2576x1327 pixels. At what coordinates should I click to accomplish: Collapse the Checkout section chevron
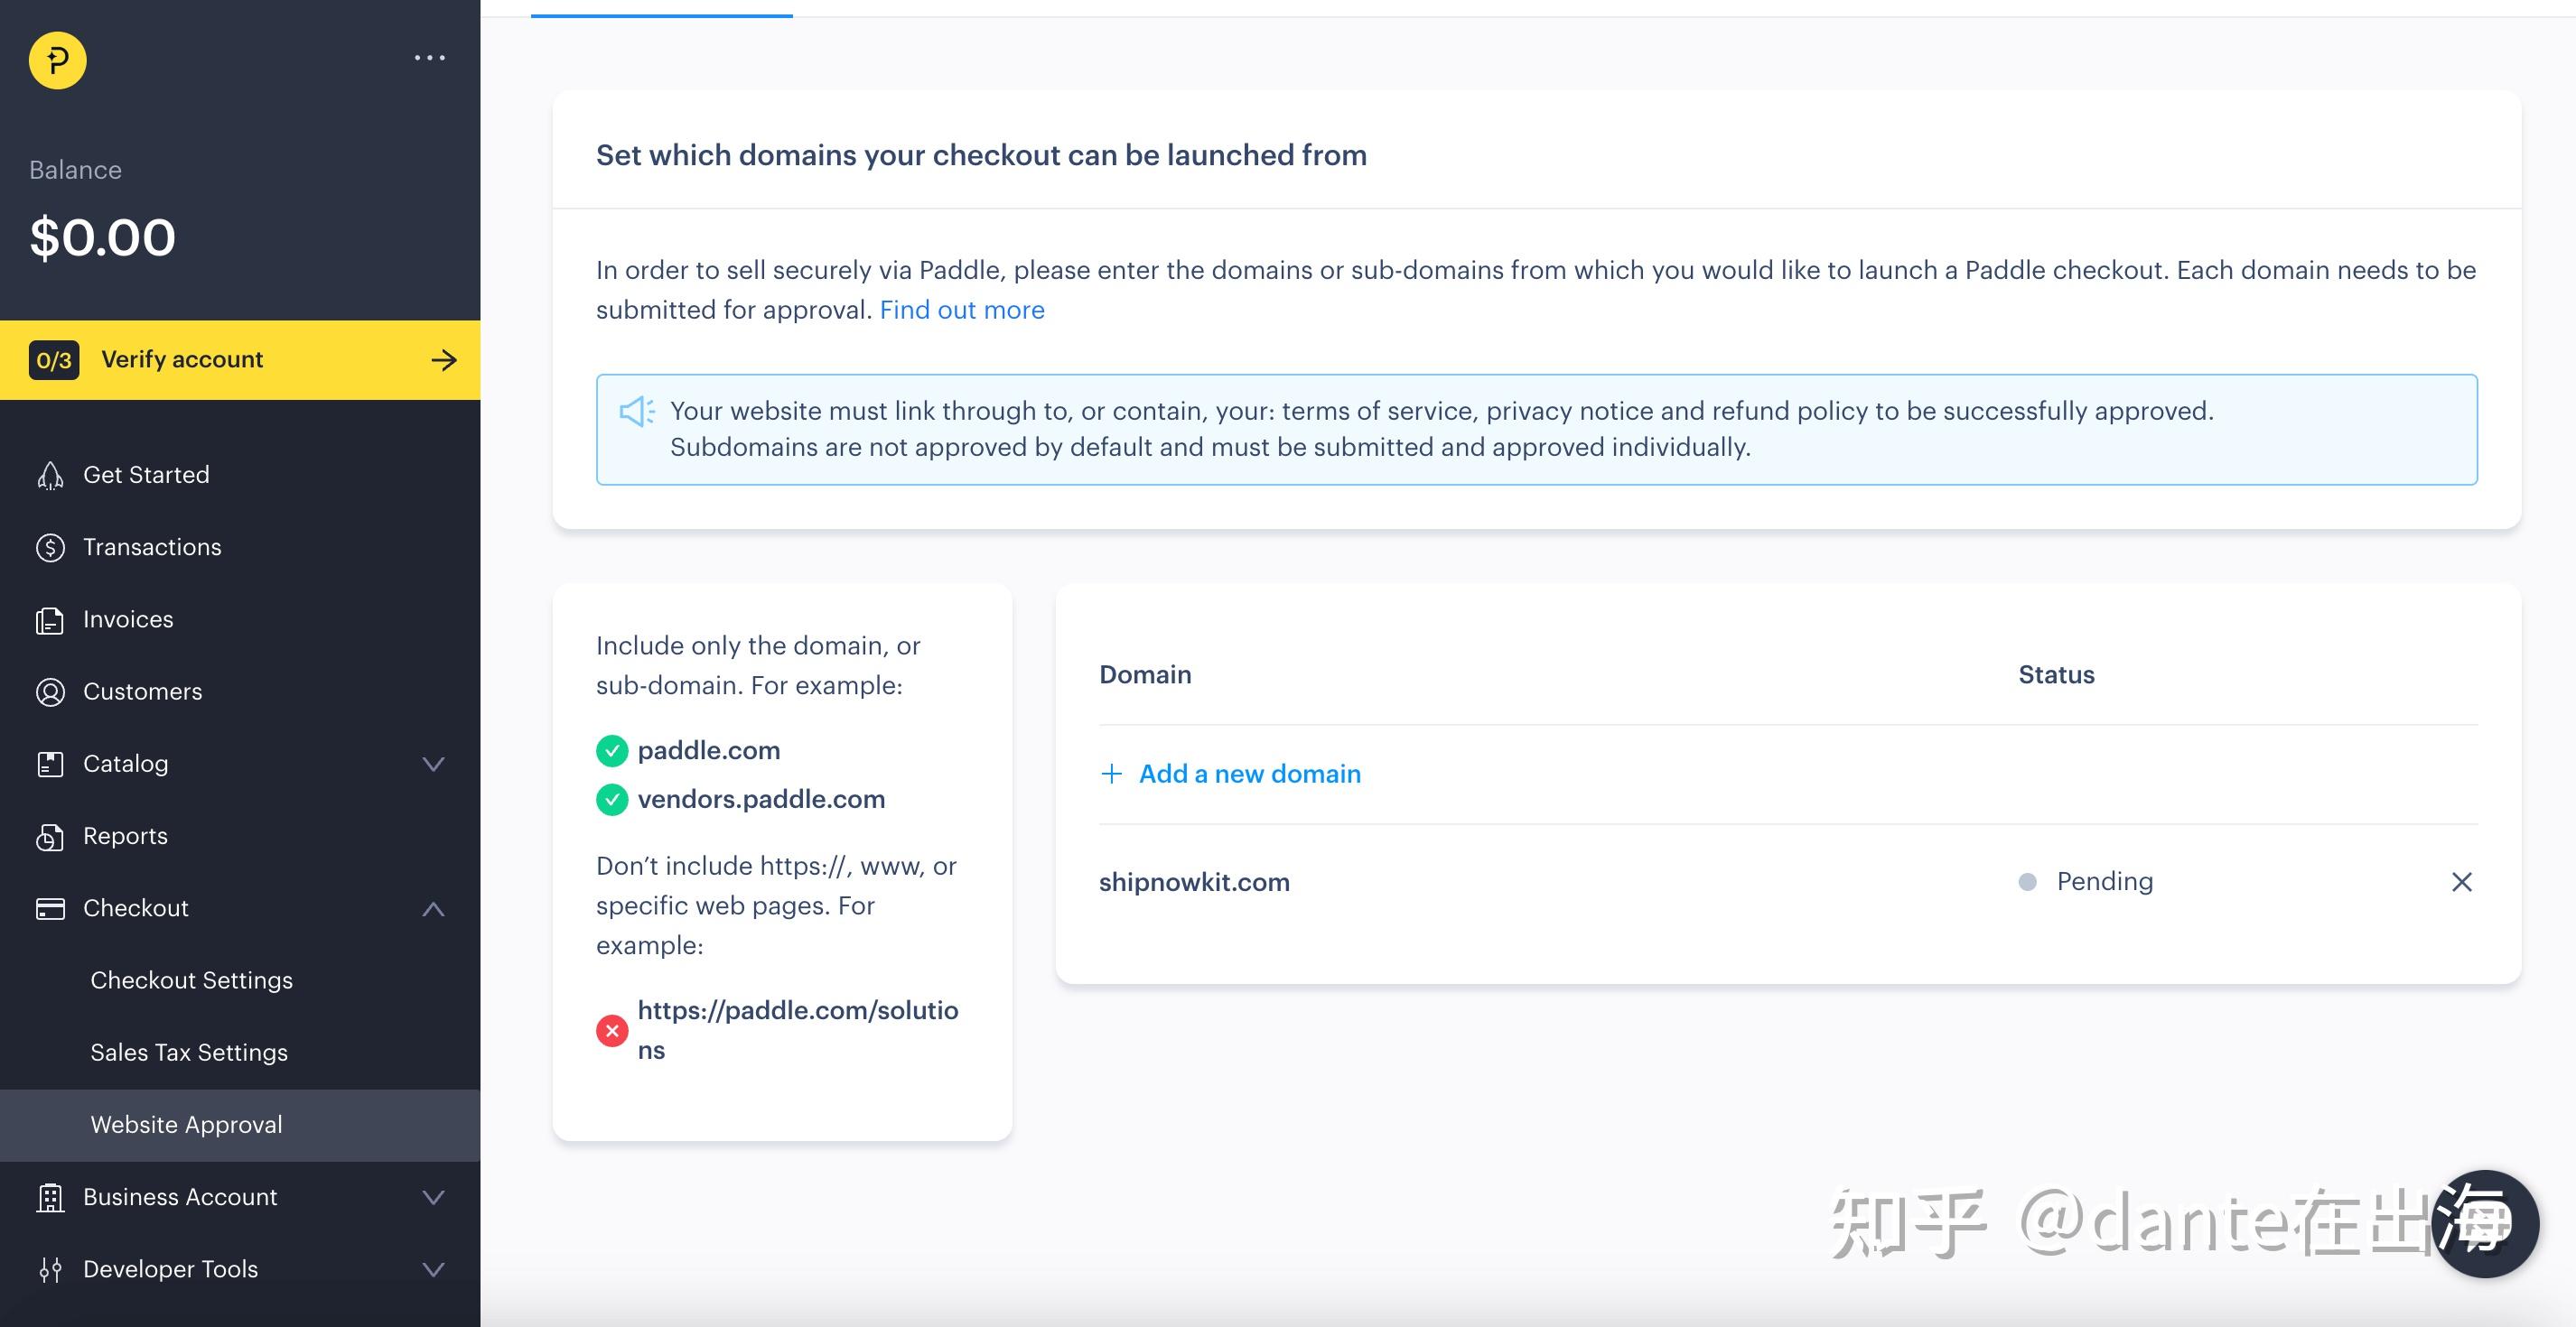[x=433, y=908]
